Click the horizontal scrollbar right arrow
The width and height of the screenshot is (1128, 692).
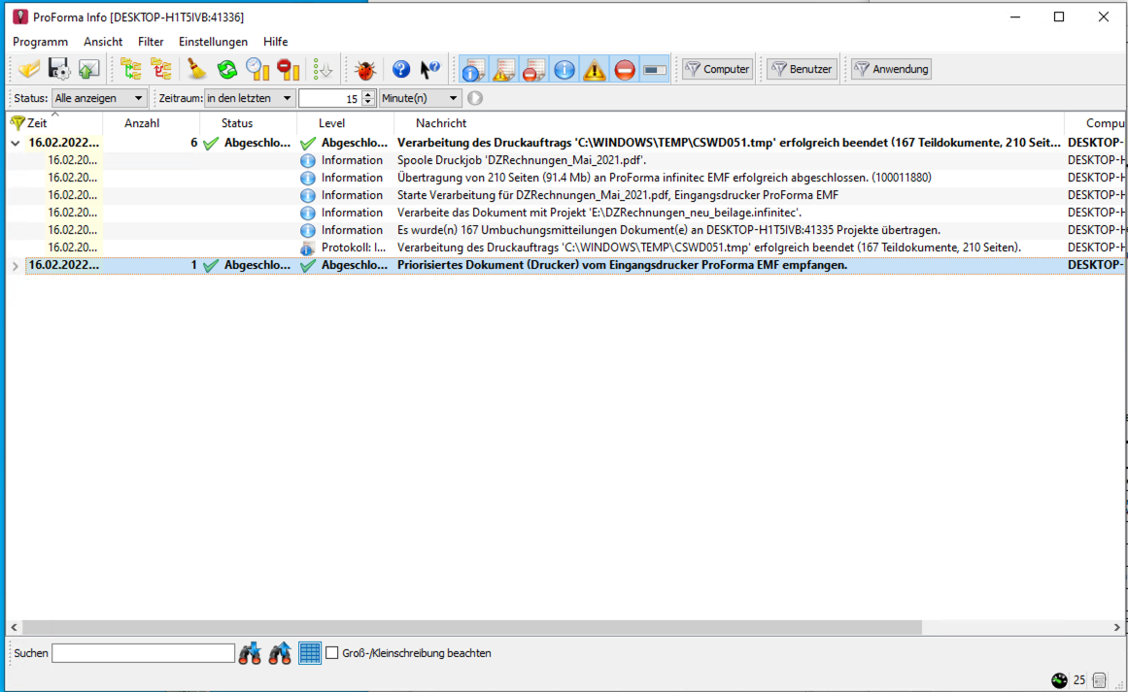pyautogui.click(x=1117, y=627)
